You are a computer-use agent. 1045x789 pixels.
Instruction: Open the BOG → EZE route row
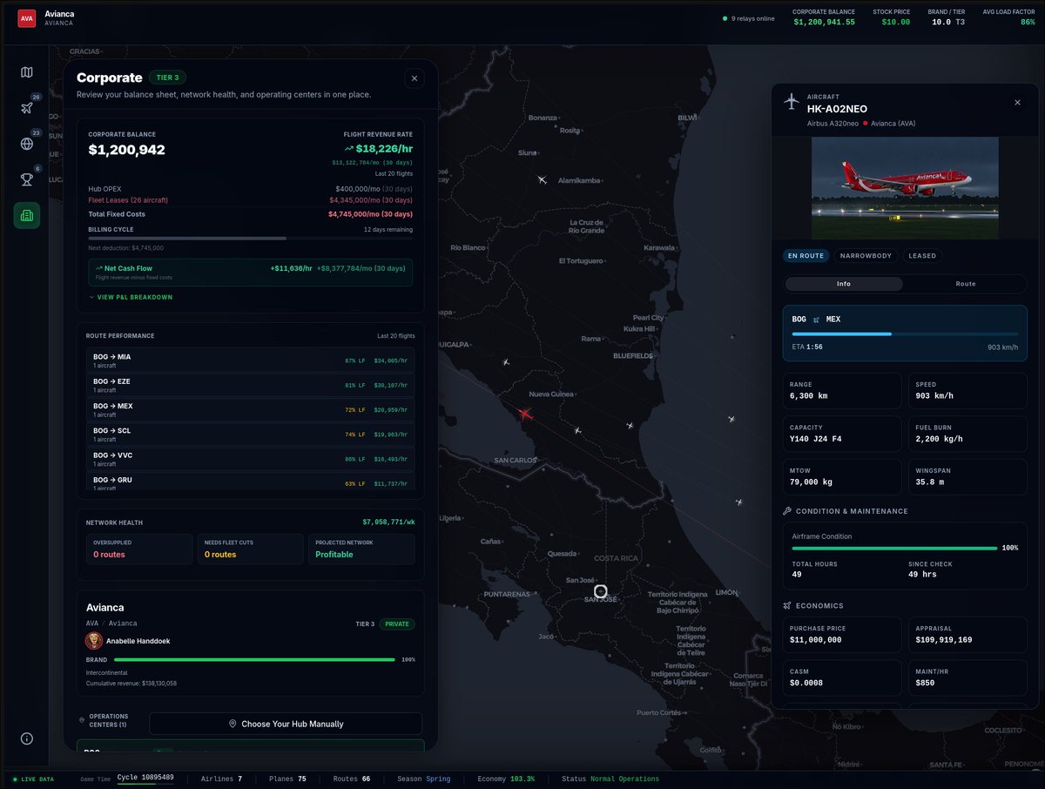[251, 385]
